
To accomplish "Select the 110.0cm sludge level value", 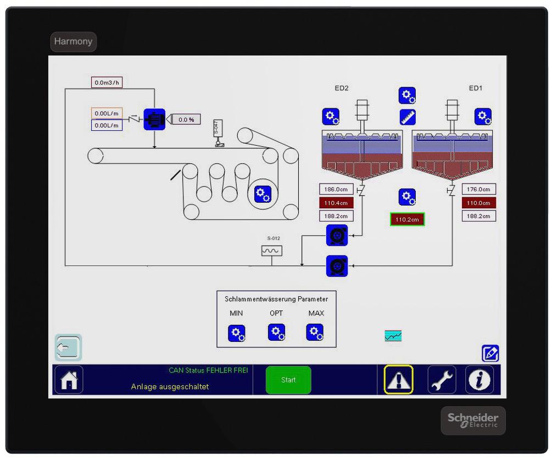I will pos(479,203).
